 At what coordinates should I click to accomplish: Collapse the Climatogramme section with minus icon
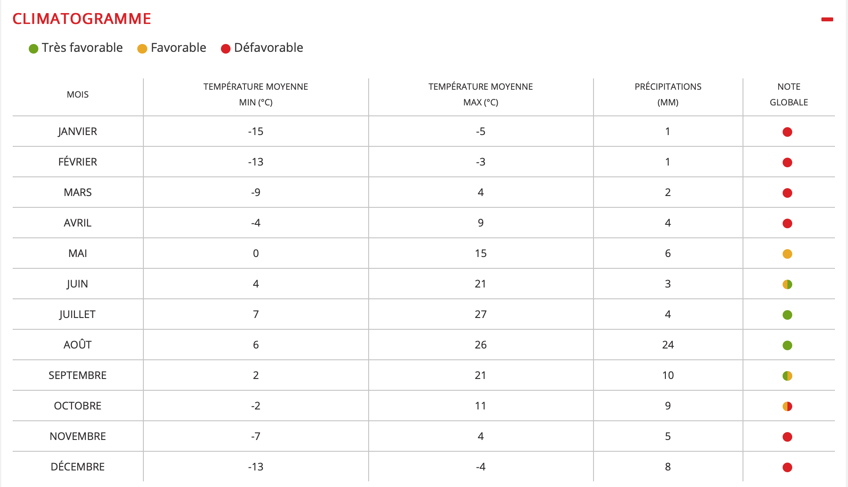point(827,20)
